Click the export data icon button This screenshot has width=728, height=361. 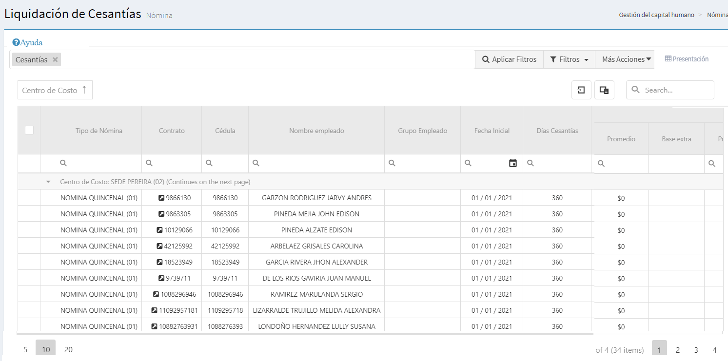(581, 90)
